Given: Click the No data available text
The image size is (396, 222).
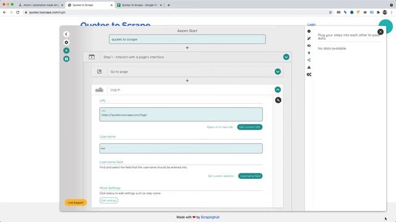Looking at the screenshot, I should coord(332,49).
